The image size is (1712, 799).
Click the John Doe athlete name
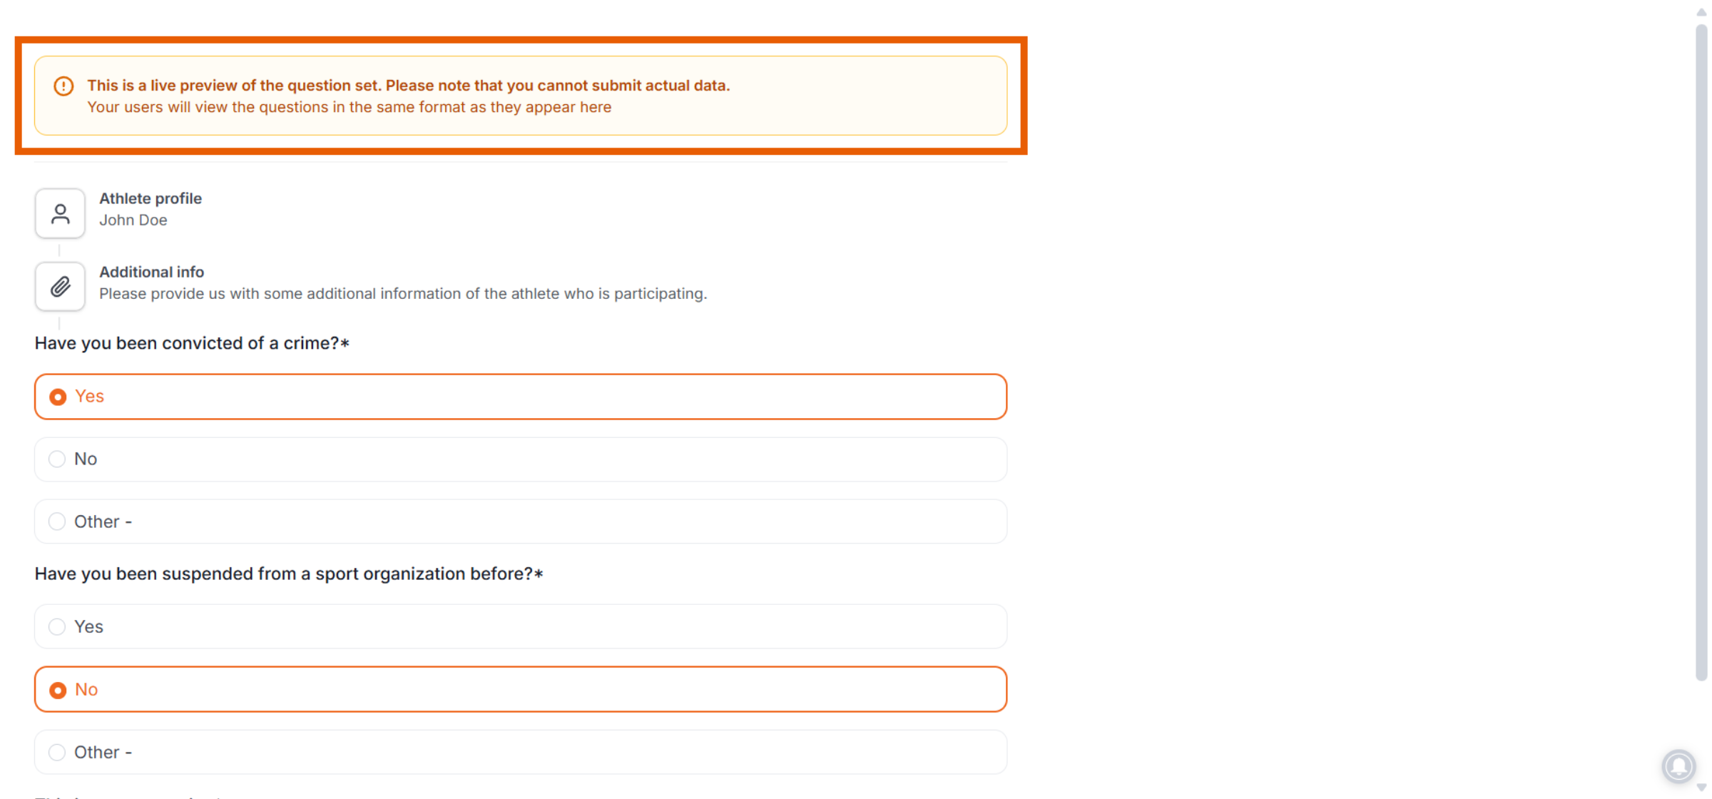[x=133, y=220]
